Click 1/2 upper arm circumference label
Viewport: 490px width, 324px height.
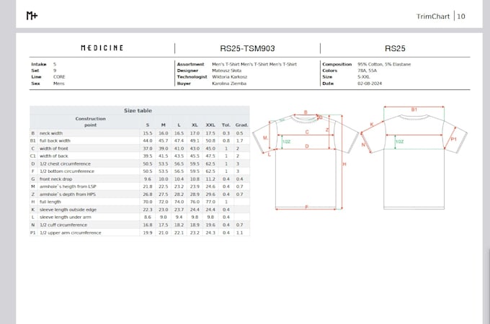[x=71, y=233]
